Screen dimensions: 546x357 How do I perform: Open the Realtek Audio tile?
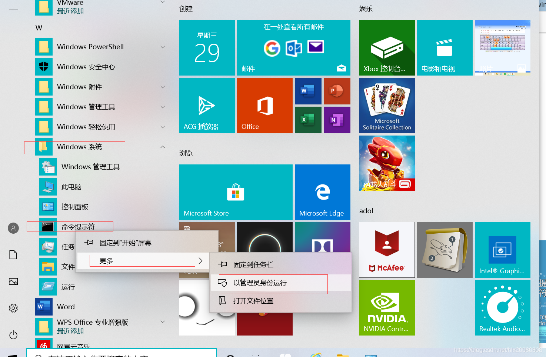pos(502,308)
